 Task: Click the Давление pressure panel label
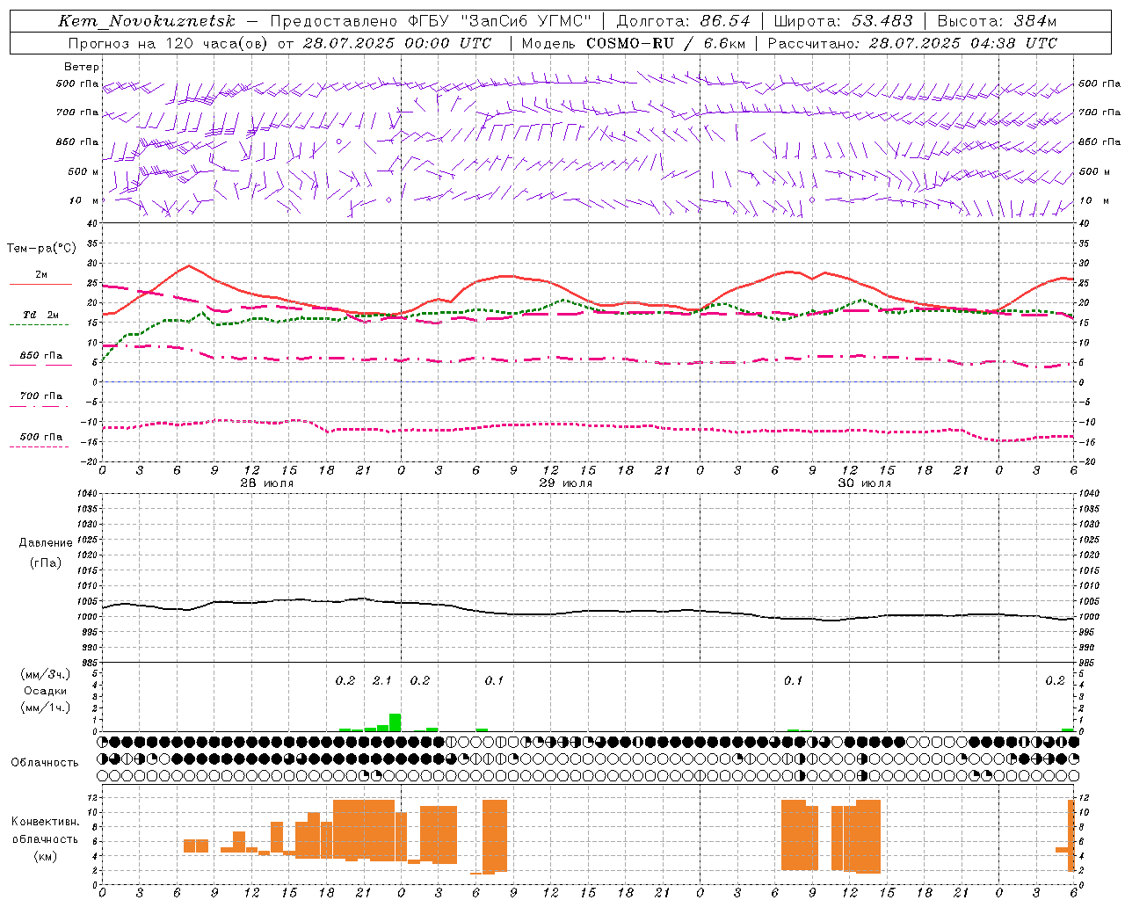(46, 543)
